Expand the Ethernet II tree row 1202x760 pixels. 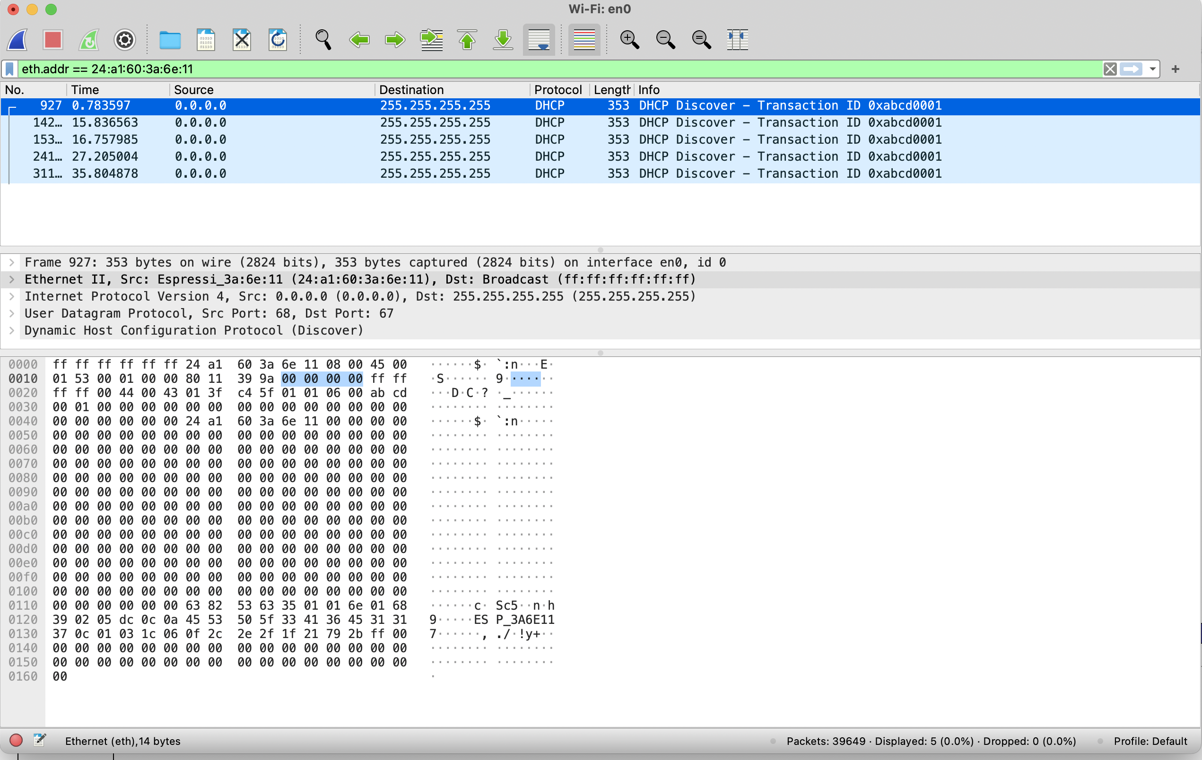[12, 279]
